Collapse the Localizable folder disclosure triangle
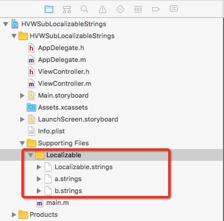The image size is (224, 221). tap(30, 155)
